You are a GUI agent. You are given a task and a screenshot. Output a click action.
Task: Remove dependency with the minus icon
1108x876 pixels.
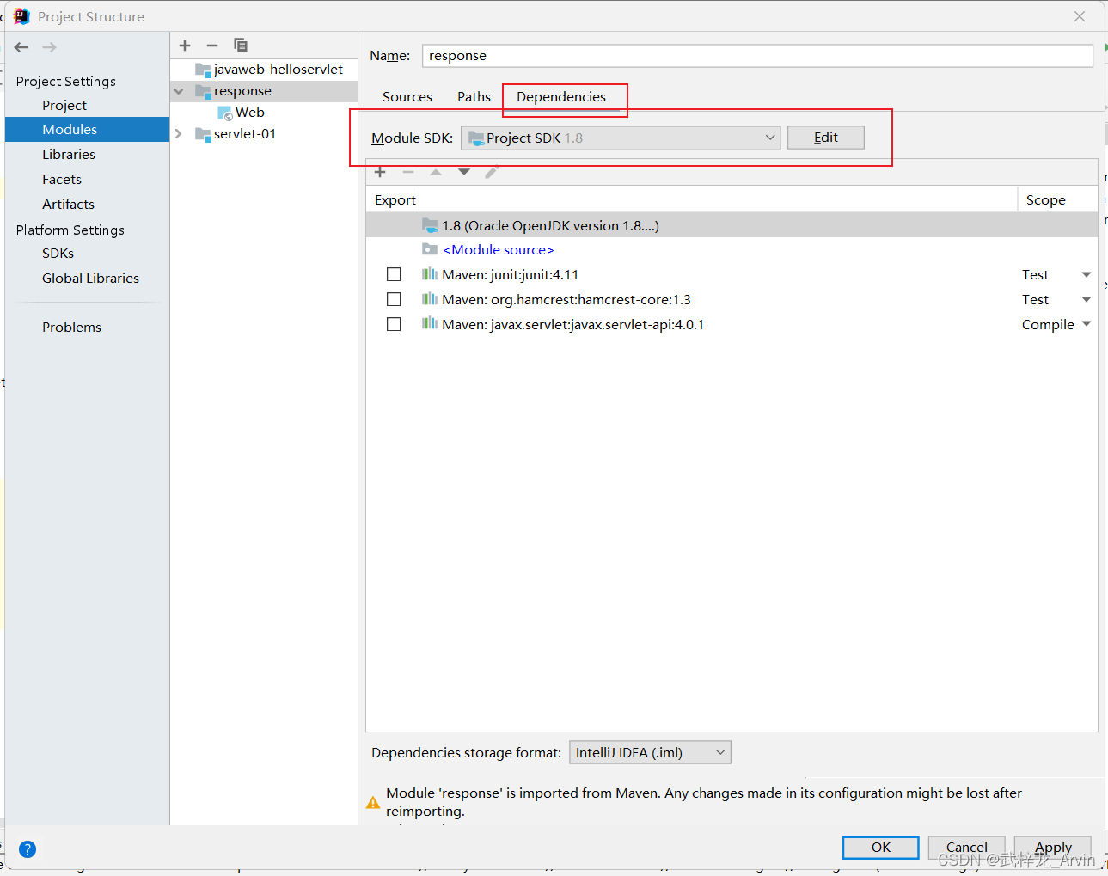(408, 172)
